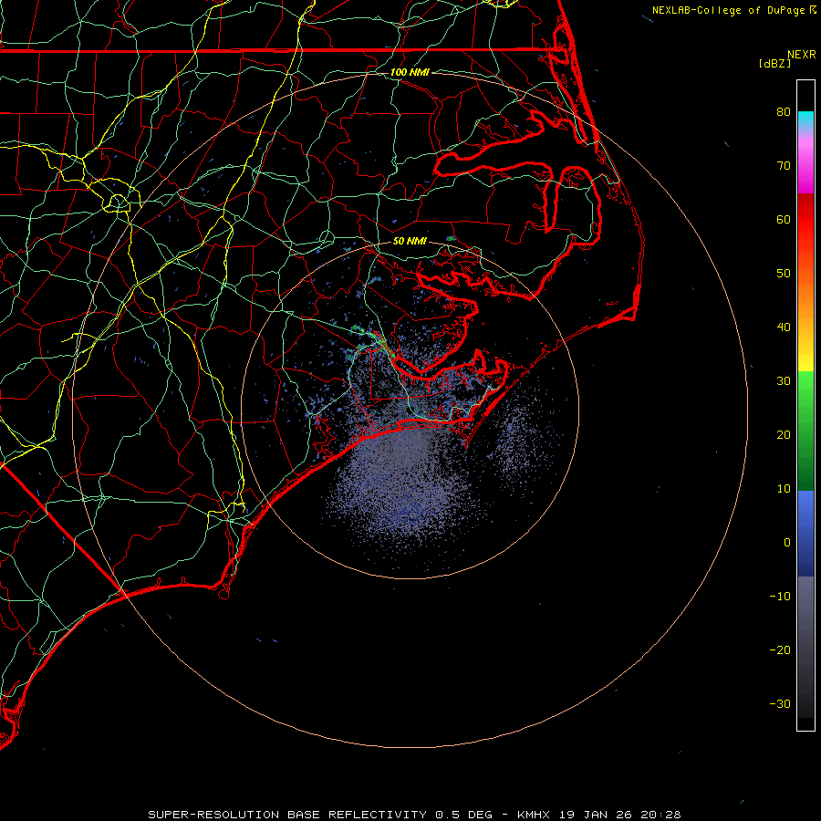Click the 80 value on the dBZ scale

[x=784, y=111]
